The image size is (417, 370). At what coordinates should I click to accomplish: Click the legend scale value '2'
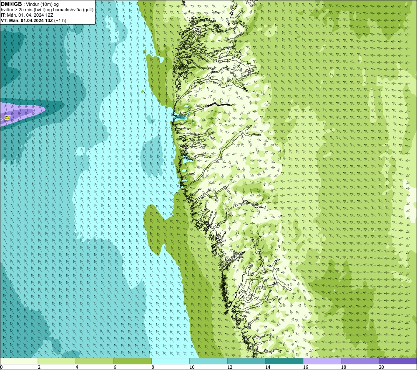click(x=39, y=367)
